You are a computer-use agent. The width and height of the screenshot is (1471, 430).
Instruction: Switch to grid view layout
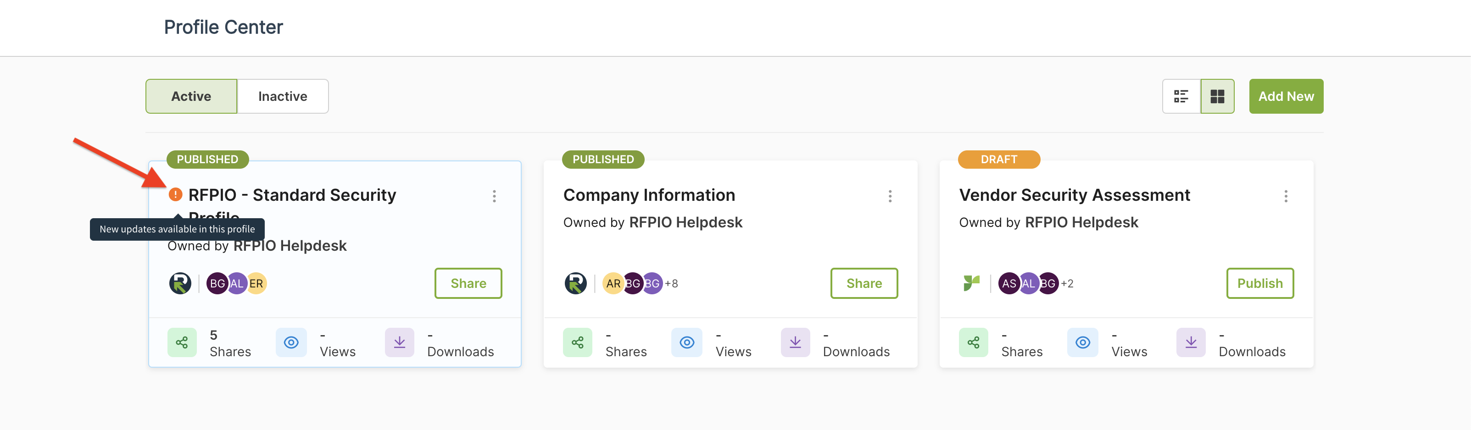1217,96
